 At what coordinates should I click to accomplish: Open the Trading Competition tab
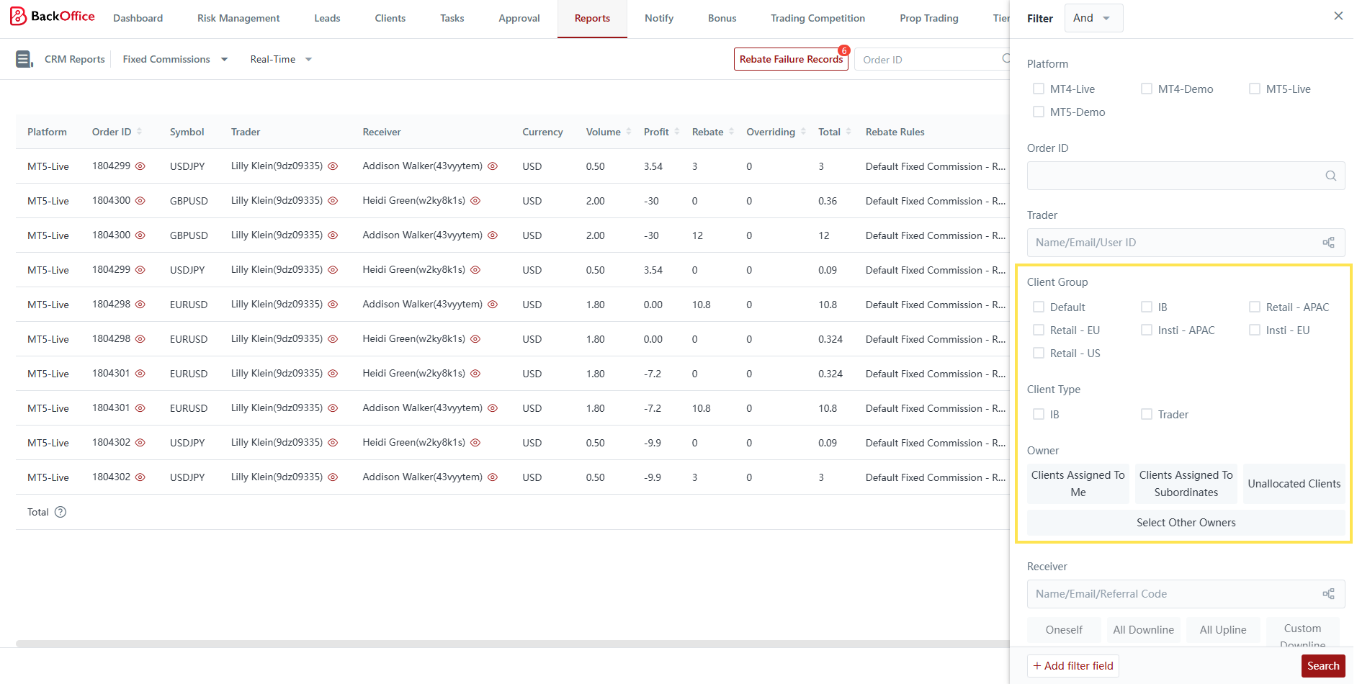[818, 18]
